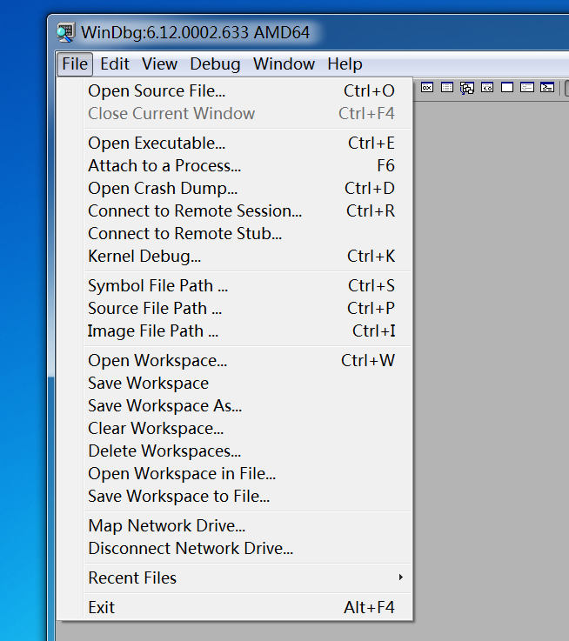
Task: Open the blank Scratch Pad window icon
Action: (x=507, y=88)
